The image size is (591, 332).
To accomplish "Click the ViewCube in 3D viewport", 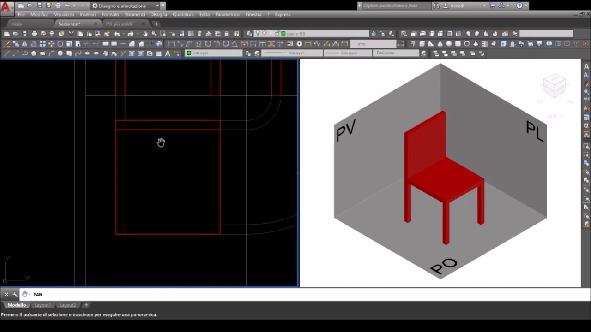I will [x=554, y=86].
